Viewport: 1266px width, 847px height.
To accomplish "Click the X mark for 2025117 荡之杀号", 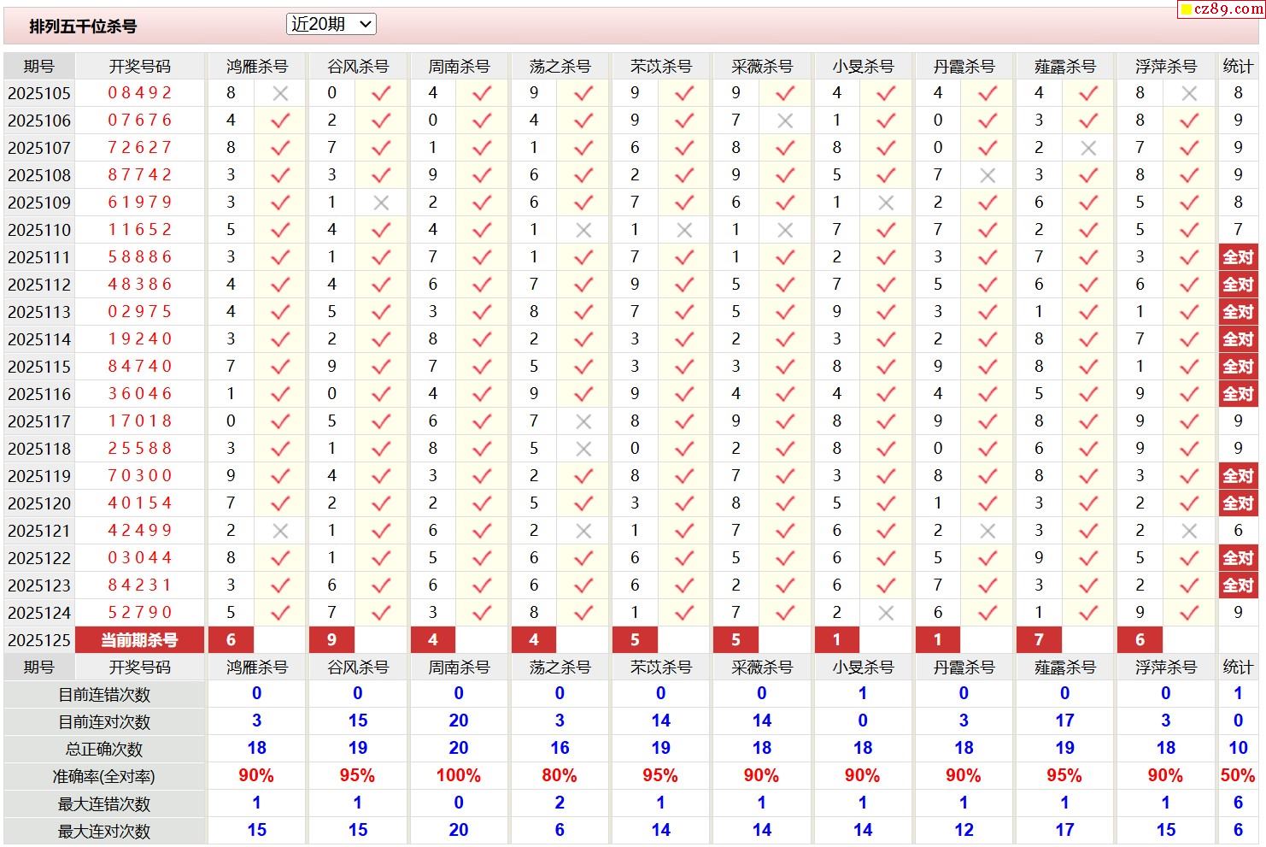I will pyautogui.click(x=583, y=421).
